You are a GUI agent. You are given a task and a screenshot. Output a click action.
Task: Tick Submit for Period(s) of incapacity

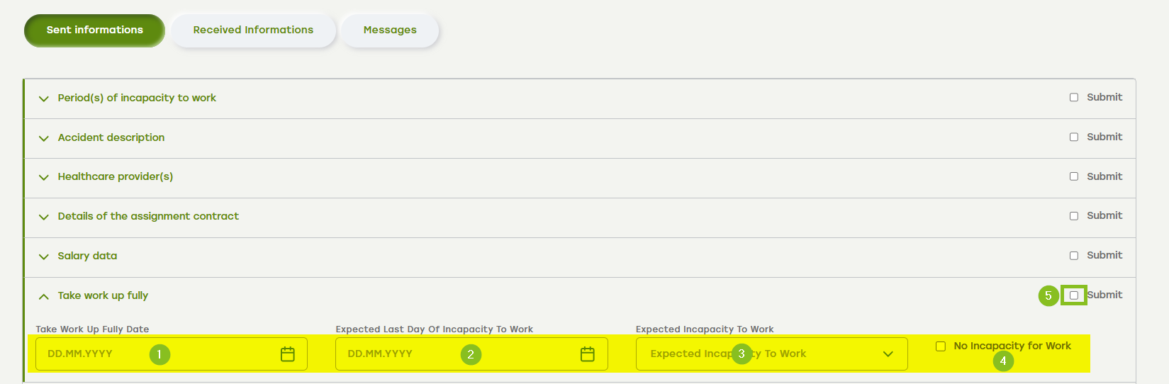click(1074, 98)
